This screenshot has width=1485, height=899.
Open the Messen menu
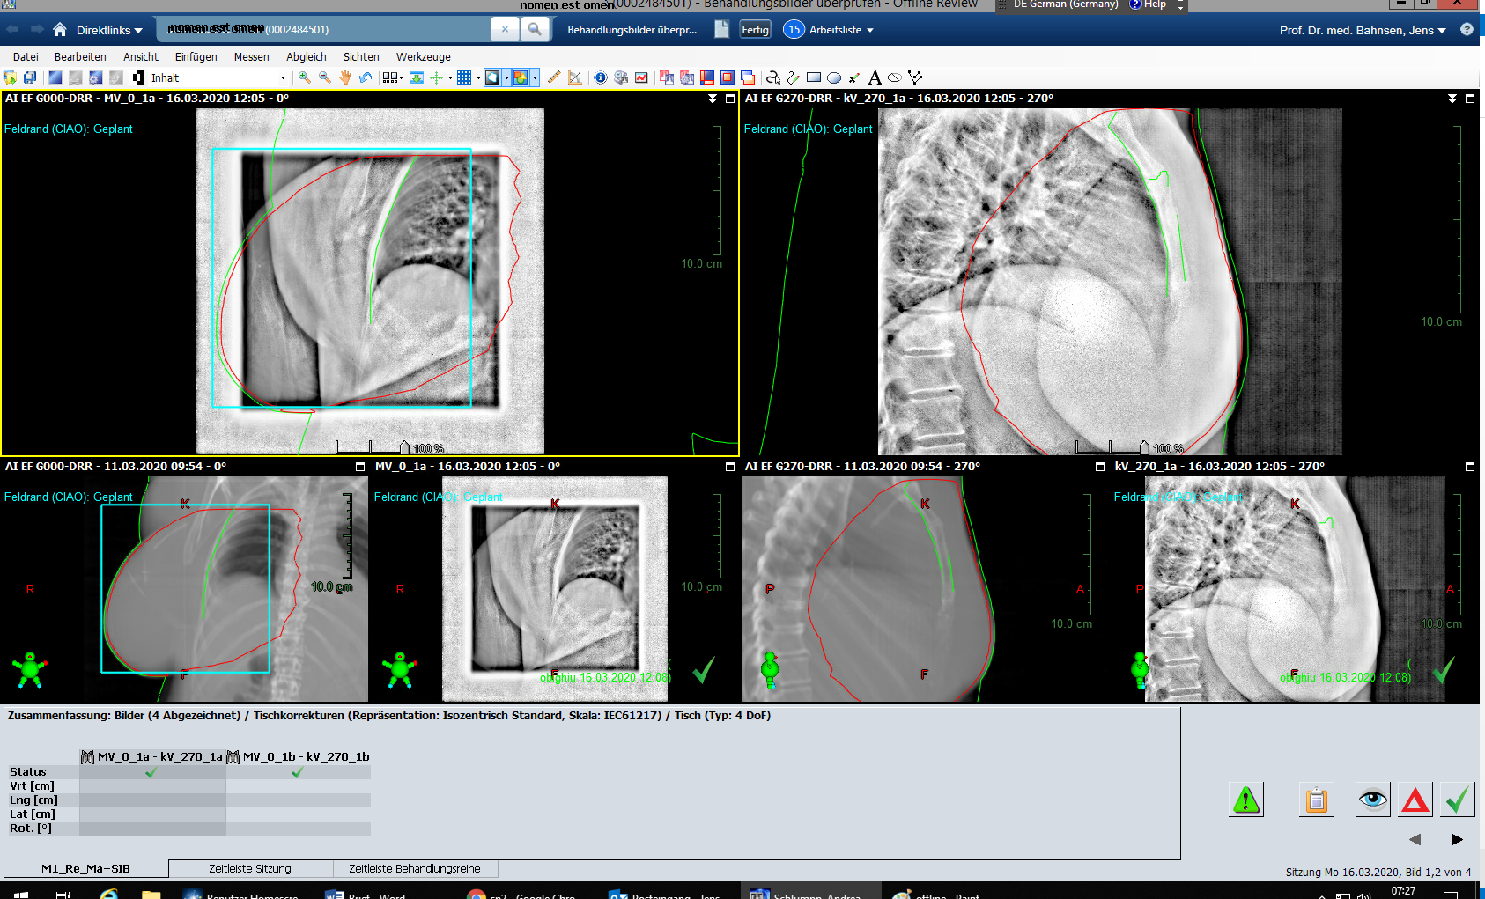251,56
